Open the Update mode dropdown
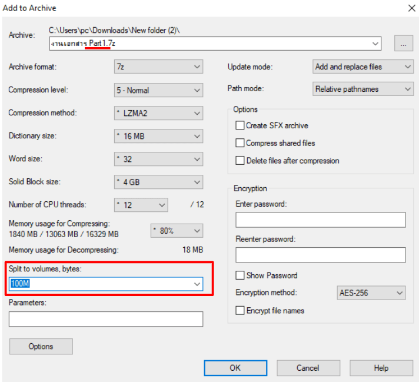 tap(363, 67)
